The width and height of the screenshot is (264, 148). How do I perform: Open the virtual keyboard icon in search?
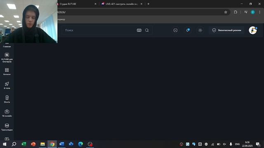[x=139, y=30]
